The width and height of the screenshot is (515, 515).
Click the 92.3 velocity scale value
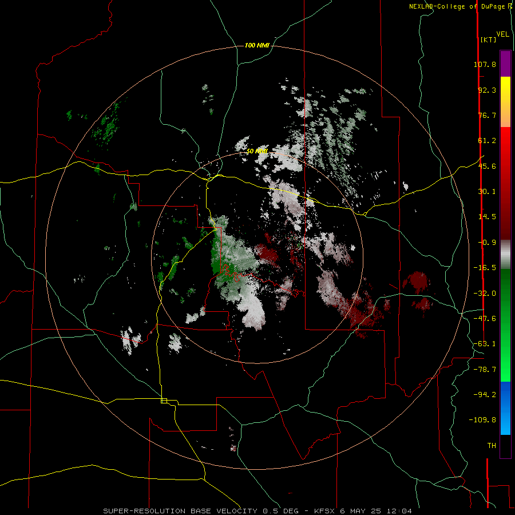(487, 90)
